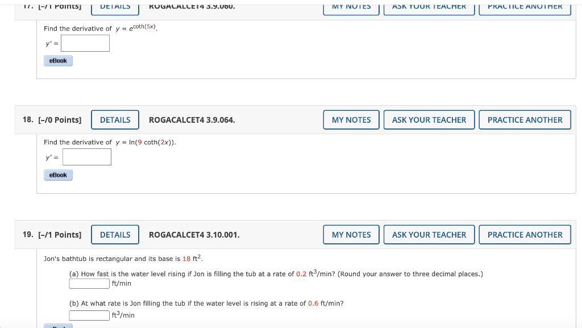This screenshot has width=582, height=328.
Task: Open DETAILS for question 18
Action: [x=115, y=120]
